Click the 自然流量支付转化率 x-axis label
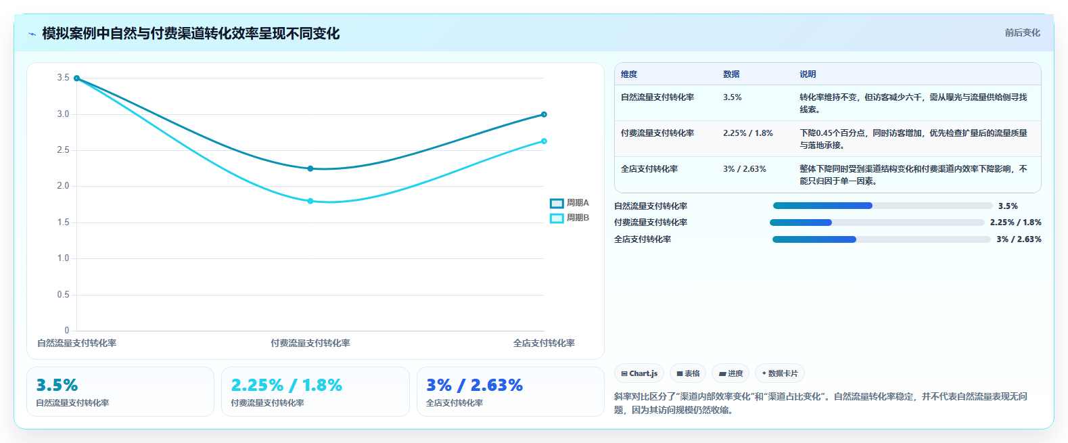The height and width of the screenshot is (443, 1068). [x=76, y=343]
